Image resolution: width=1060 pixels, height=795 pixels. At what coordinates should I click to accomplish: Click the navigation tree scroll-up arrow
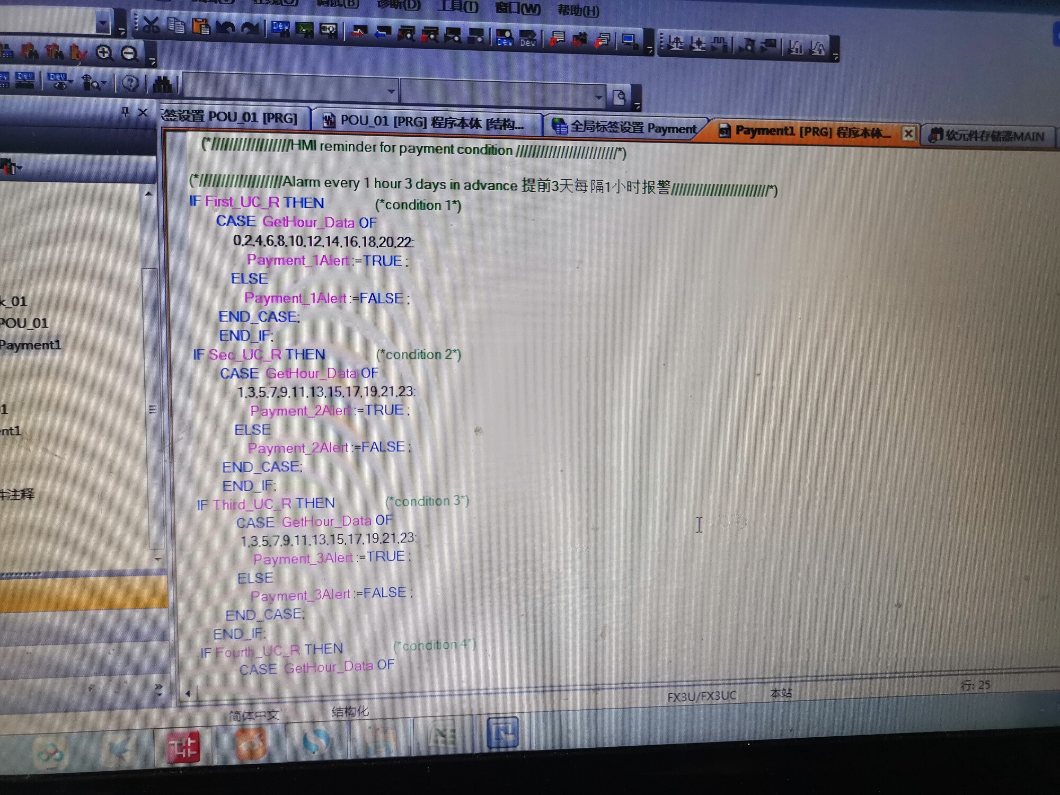tap(148, 194)
